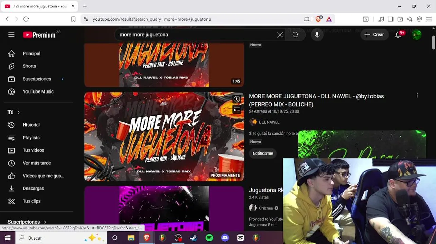Click the page scrollbar thumb
This screenshot has height=244, width=436.
(434, 42)
